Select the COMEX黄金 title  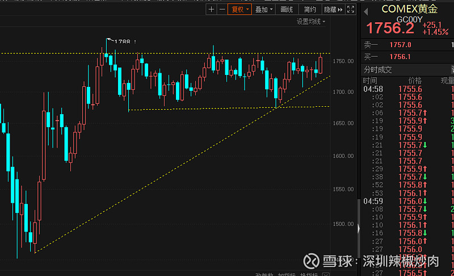click(x=409, y=9)
